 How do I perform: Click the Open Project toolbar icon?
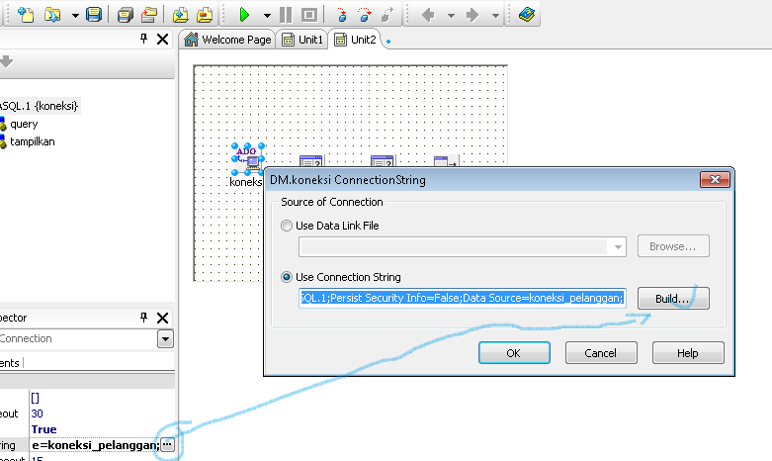[x=148, y=15]
